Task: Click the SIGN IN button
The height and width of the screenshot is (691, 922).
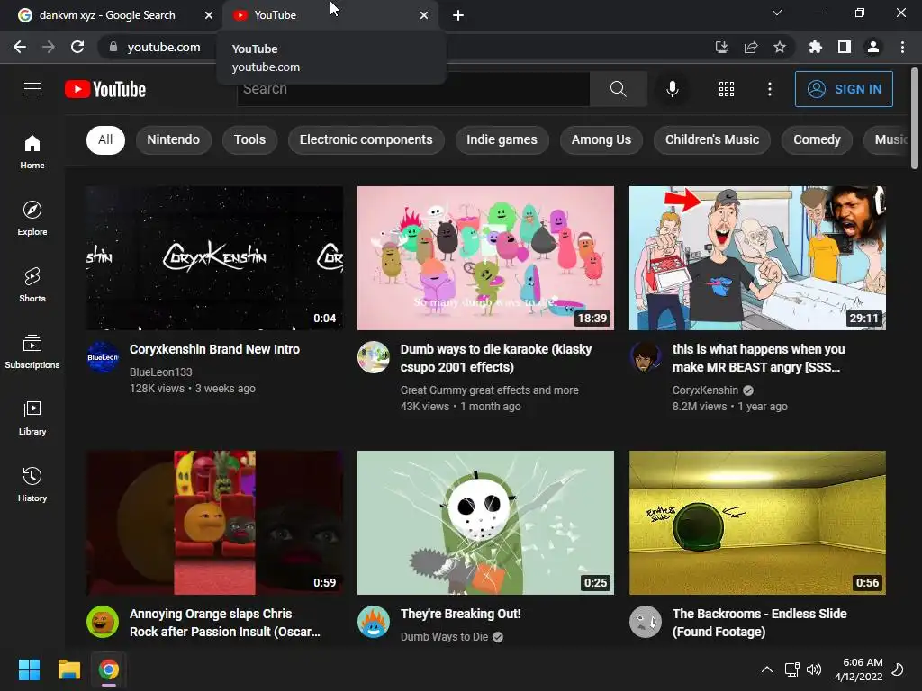Action: coord(844,89)
